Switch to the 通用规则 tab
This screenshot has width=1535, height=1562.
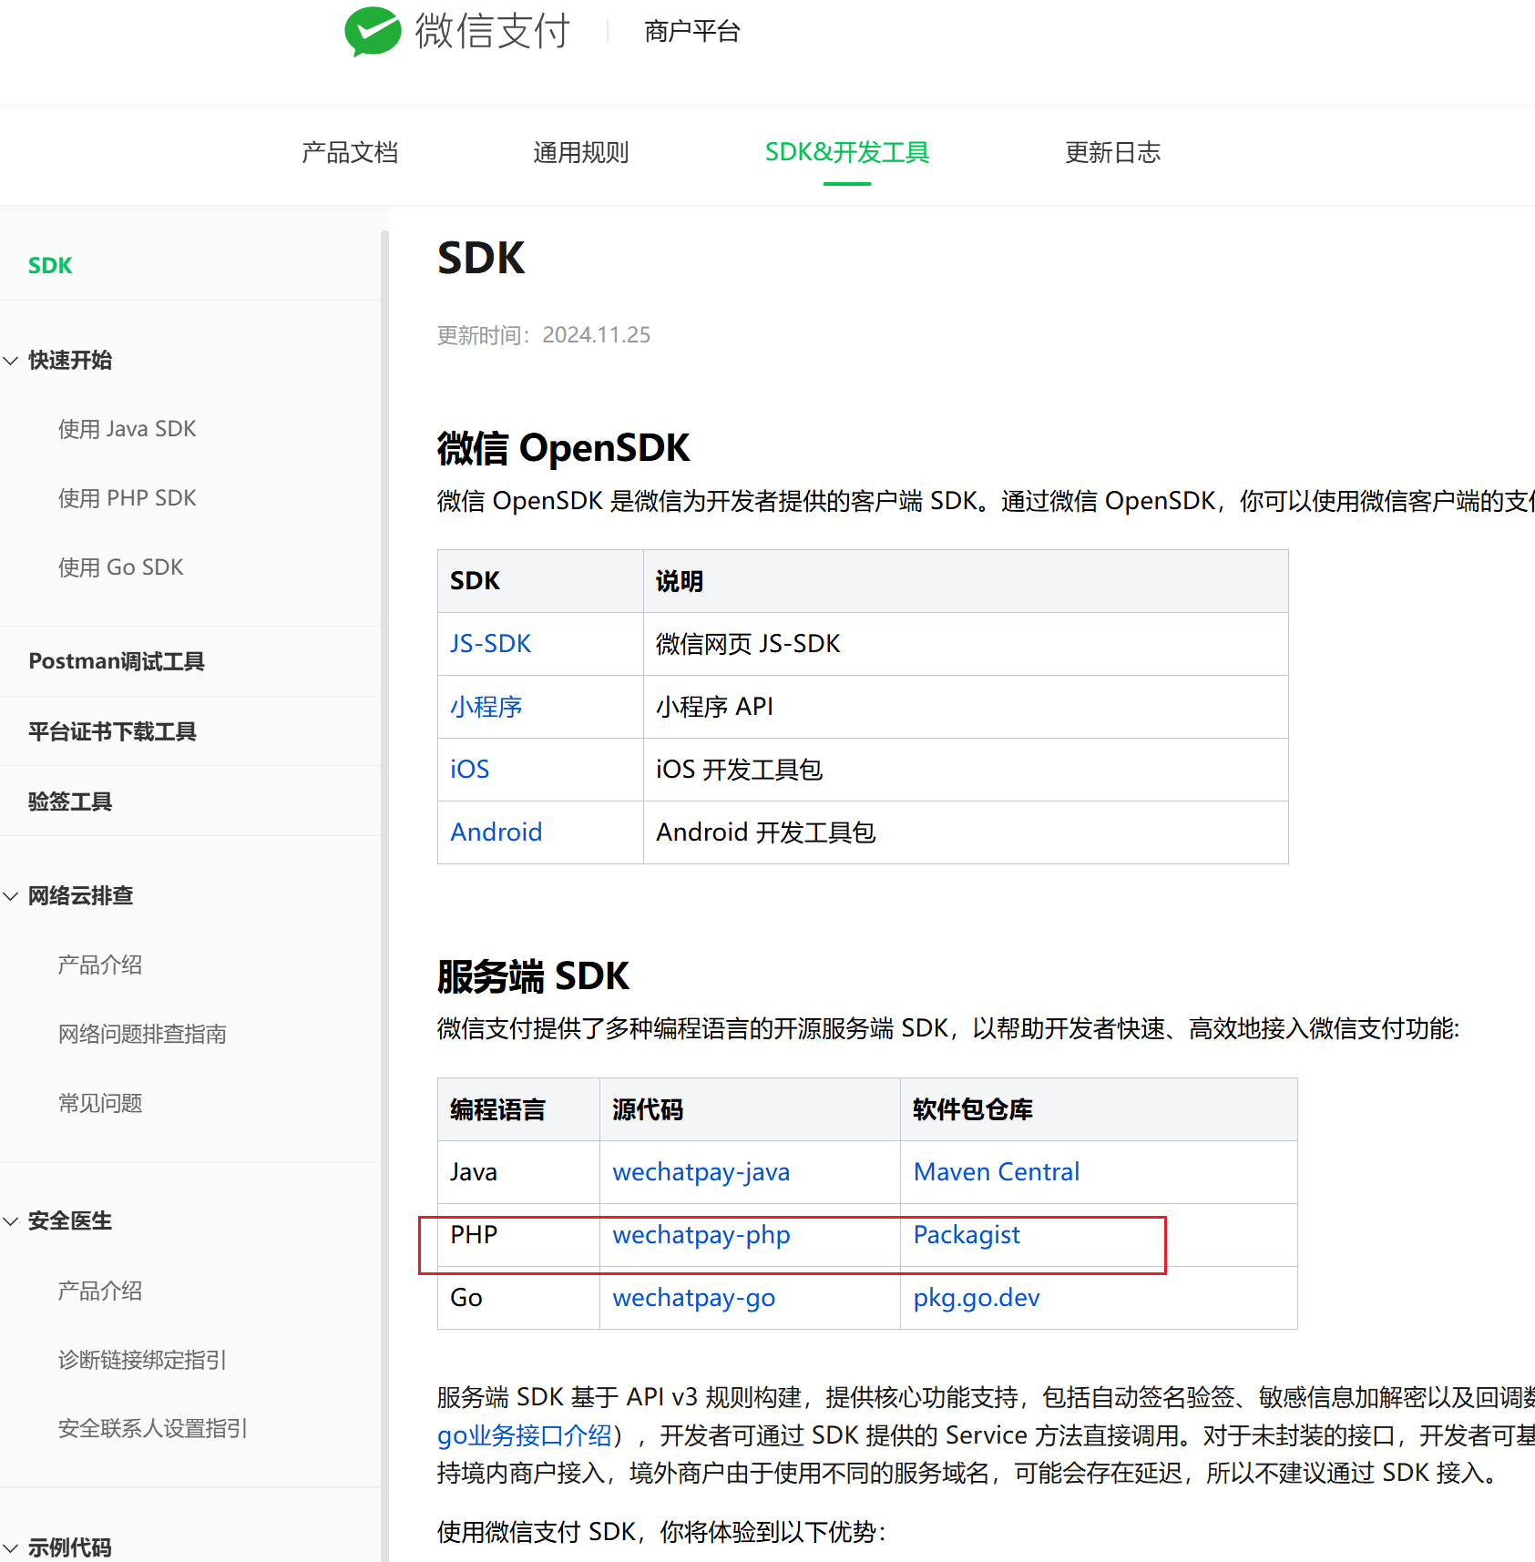[x=581, y=152]
